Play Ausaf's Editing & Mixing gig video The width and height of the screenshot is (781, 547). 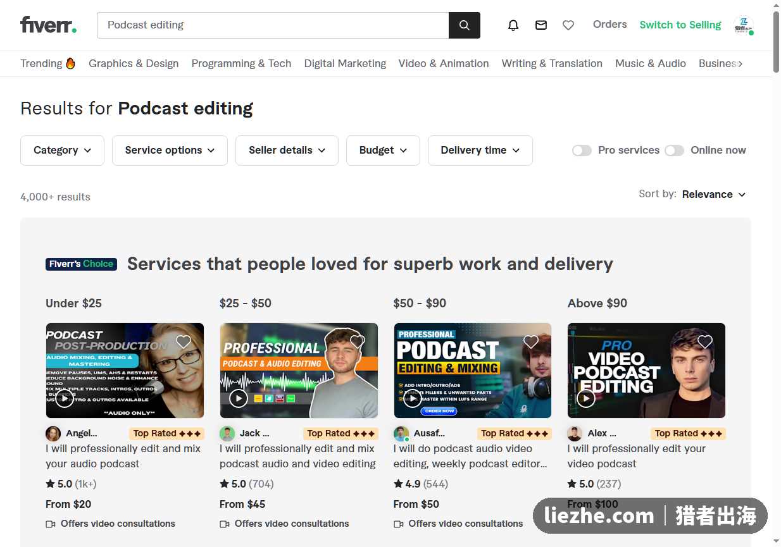[x=413, y=398]
